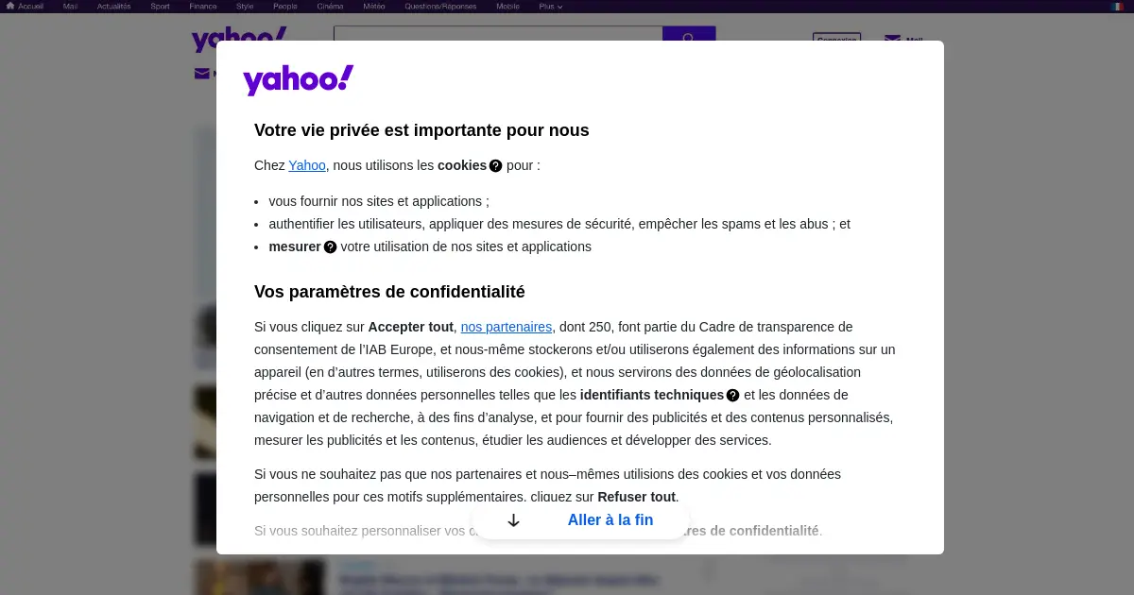Follow the Yahoo link in the privacy text
Viewport: 1134px width, 595px height.
[x=307, y=165]
